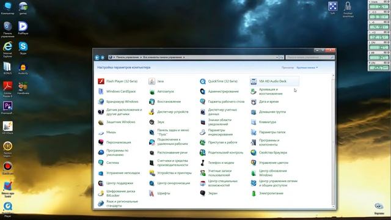The image size is (391, 220).
Task: Open Центр обновления Windows item
Action: [269, 173]
